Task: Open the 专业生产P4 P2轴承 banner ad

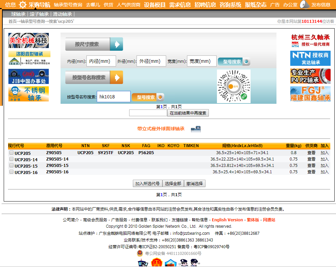Action: tap(310, 76)
